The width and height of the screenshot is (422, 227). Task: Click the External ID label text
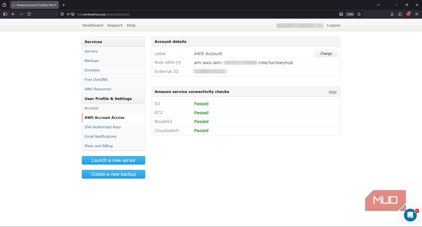[166, 72]
